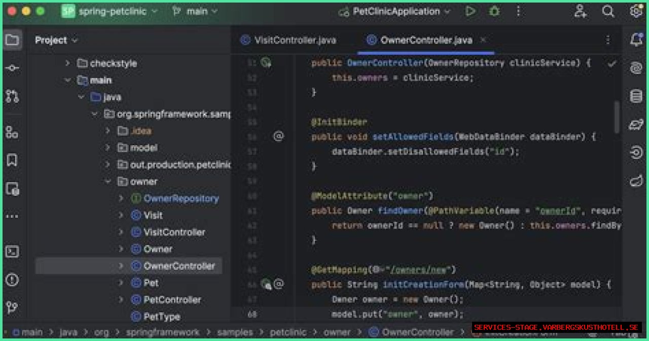
Task: Click the samples breadcrumb
Action: (235, 332)
